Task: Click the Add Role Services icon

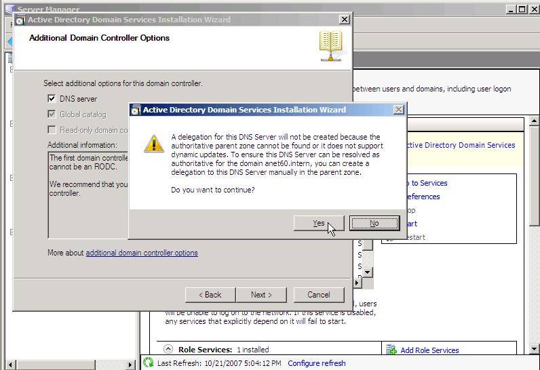Action: (x=391, y=350)
